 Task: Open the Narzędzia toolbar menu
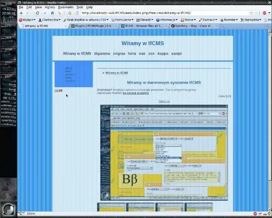251,20
